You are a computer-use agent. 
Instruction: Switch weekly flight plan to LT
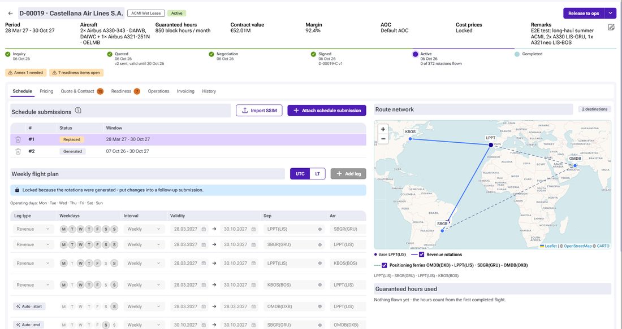317,174
